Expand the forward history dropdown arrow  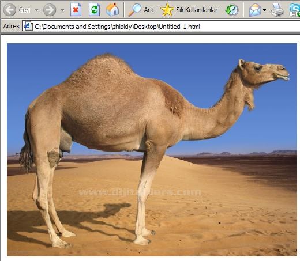(63, 10)
